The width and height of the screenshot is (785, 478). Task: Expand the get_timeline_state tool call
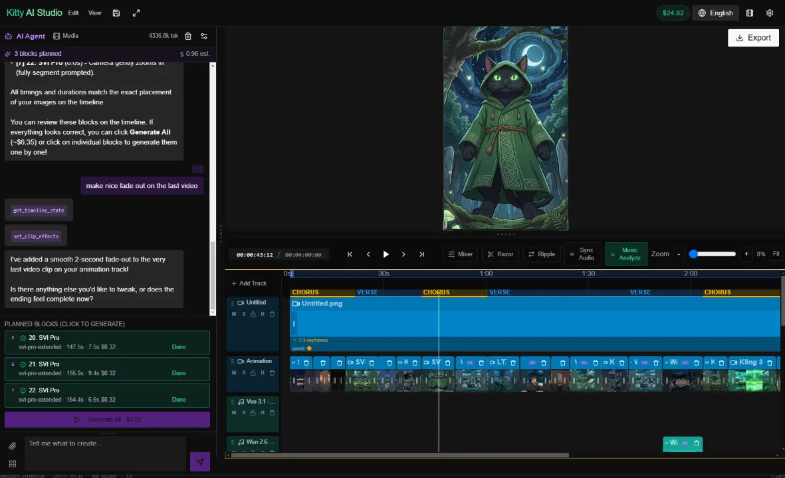tap(38, 210)
